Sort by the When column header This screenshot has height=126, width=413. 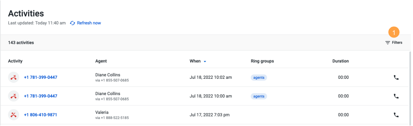click(x=195, y=61)
